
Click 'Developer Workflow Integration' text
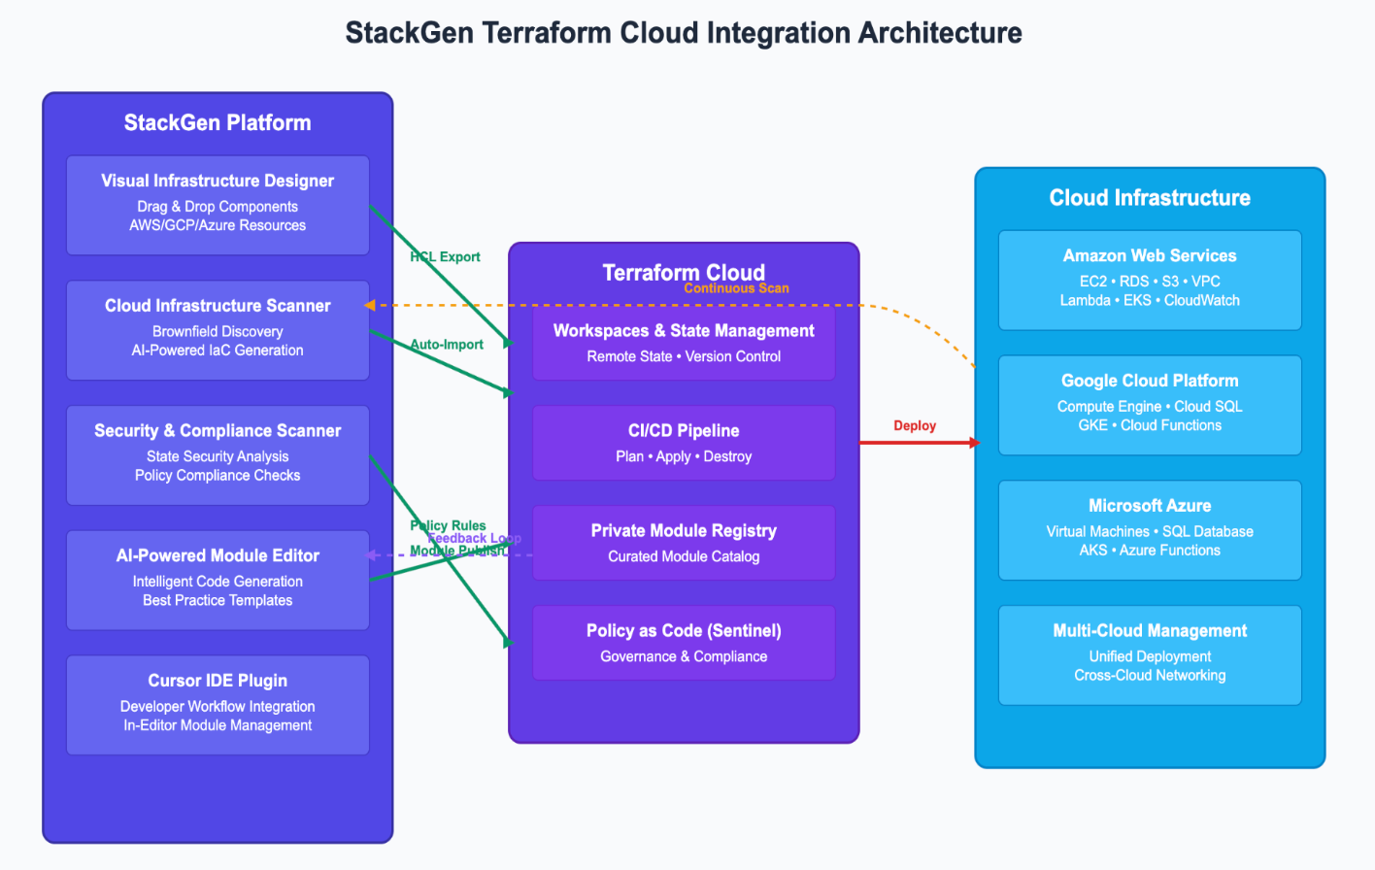coord(218,707)
